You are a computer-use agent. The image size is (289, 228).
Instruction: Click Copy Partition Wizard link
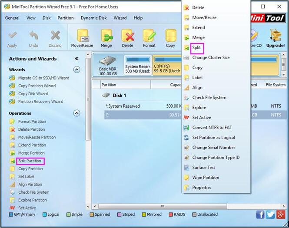(x=37, y=86)
